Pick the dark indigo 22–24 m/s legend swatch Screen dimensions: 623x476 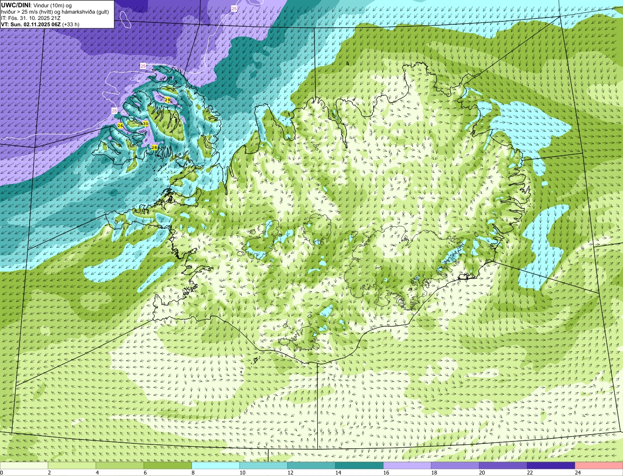[551, 465]
